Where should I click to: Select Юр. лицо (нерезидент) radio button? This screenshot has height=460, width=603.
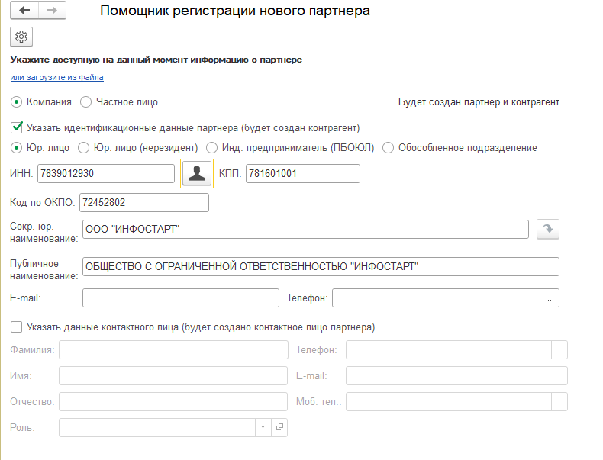click(x=85, y=148)
